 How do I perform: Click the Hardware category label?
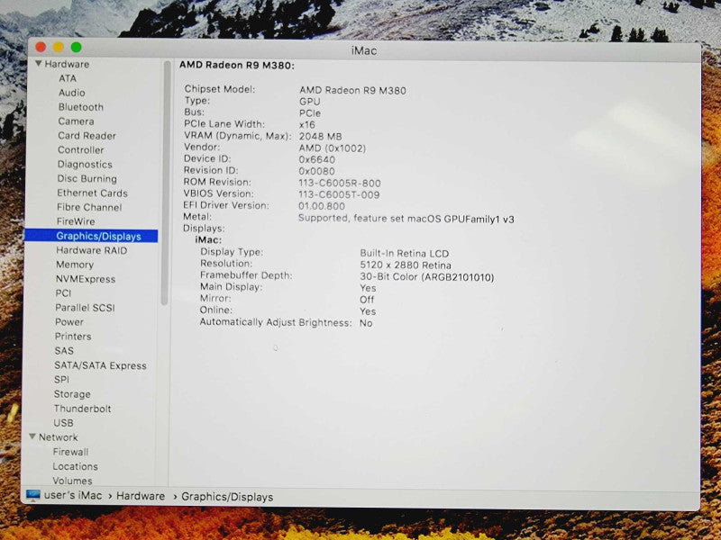click(x=67, y=64)
